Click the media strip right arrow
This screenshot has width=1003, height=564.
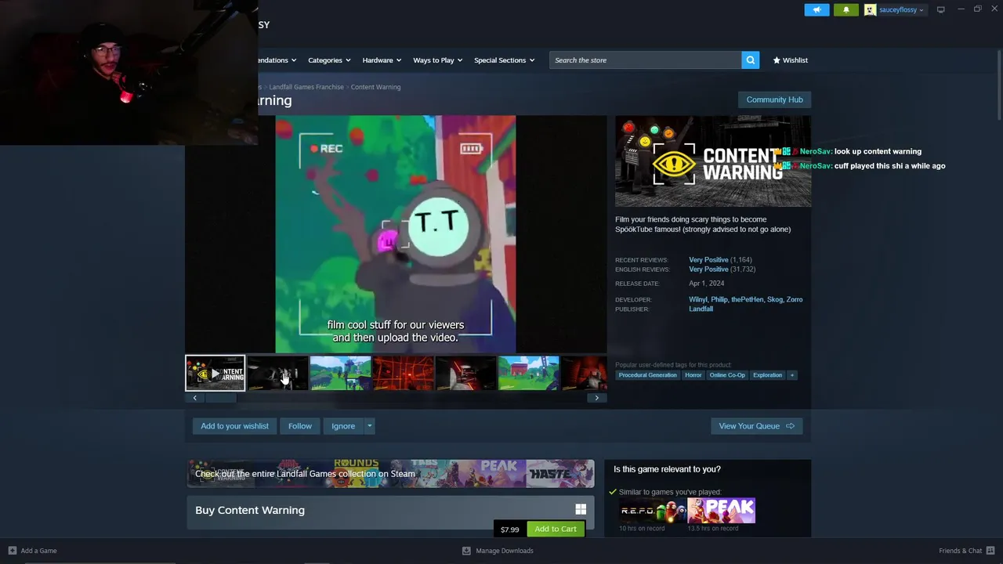point(596,398)
